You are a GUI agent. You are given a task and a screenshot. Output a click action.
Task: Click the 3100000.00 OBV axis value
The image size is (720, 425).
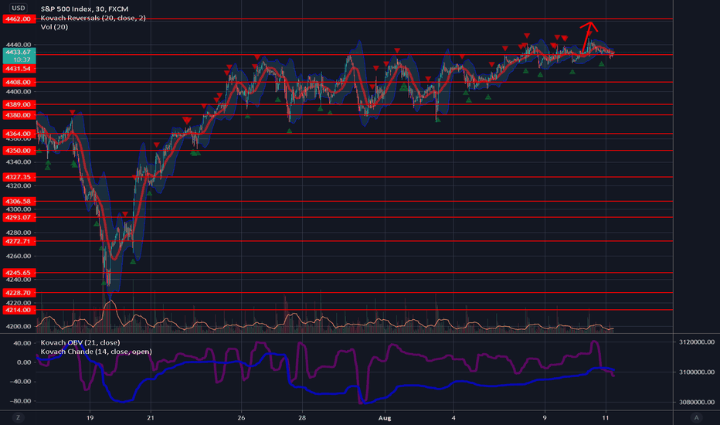(697, 372)
